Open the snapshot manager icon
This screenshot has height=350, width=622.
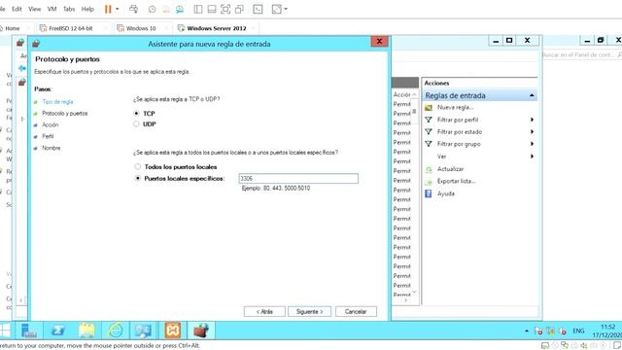coord(180,9)
